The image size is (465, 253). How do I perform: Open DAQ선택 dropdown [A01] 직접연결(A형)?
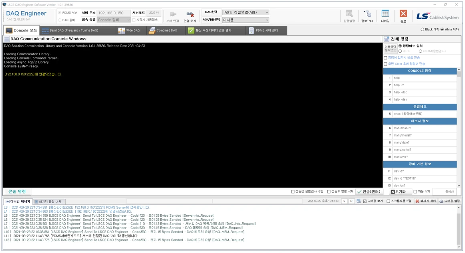pos(246,12)
